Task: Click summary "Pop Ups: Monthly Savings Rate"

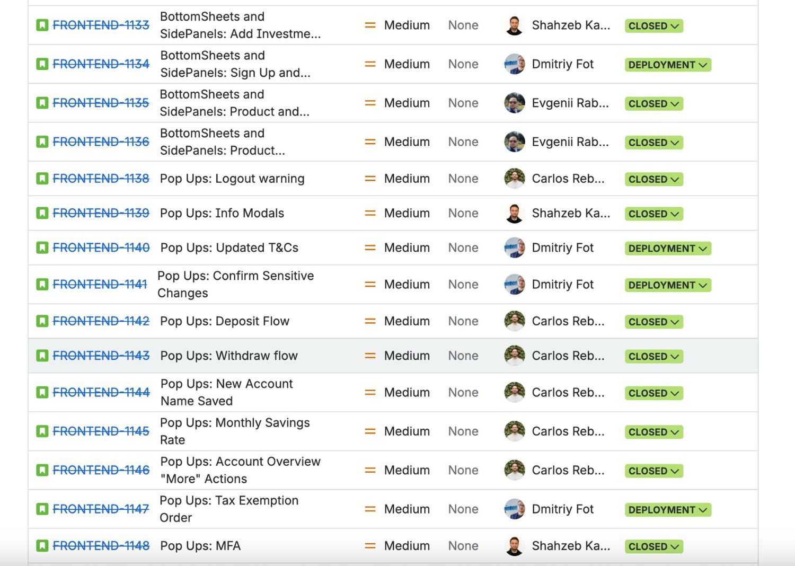Action: pyautogui.click(x=235, y=431)
